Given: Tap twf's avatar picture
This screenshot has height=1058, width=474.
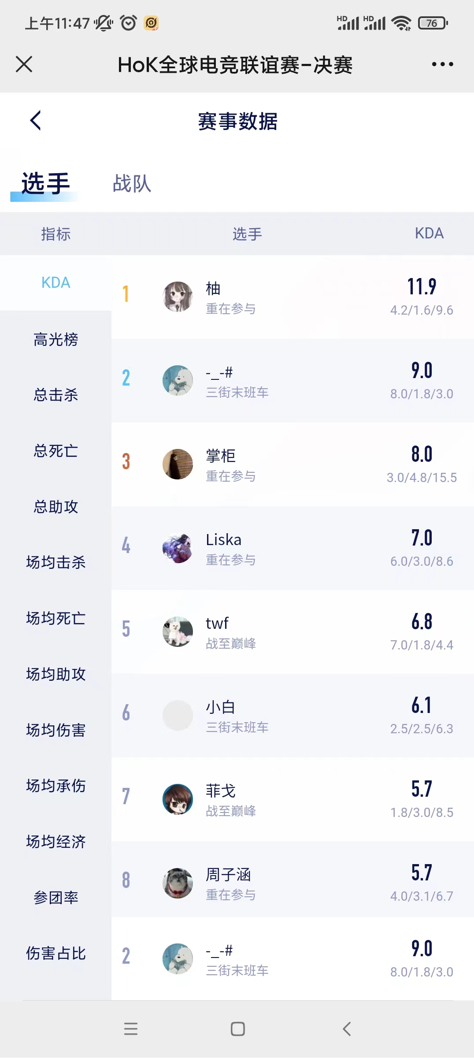Looking at the screenshot, I should coord(178,631).
